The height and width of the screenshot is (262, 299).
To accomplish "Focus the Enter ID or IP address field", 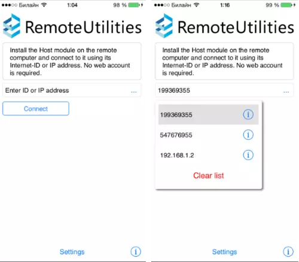I will pos(72,90).
